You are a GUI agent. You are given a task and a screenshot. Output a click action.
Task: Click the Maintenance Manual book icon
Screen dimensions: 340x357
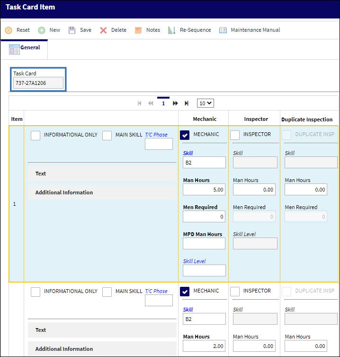pyautogui.click(x=223, y=30)
